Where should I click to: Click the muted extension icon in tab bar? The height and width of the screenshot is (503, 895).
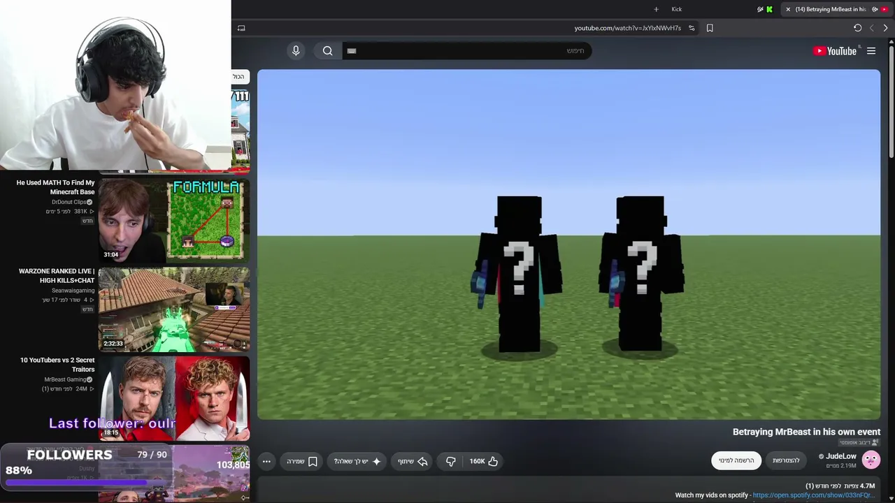point(760,9)
